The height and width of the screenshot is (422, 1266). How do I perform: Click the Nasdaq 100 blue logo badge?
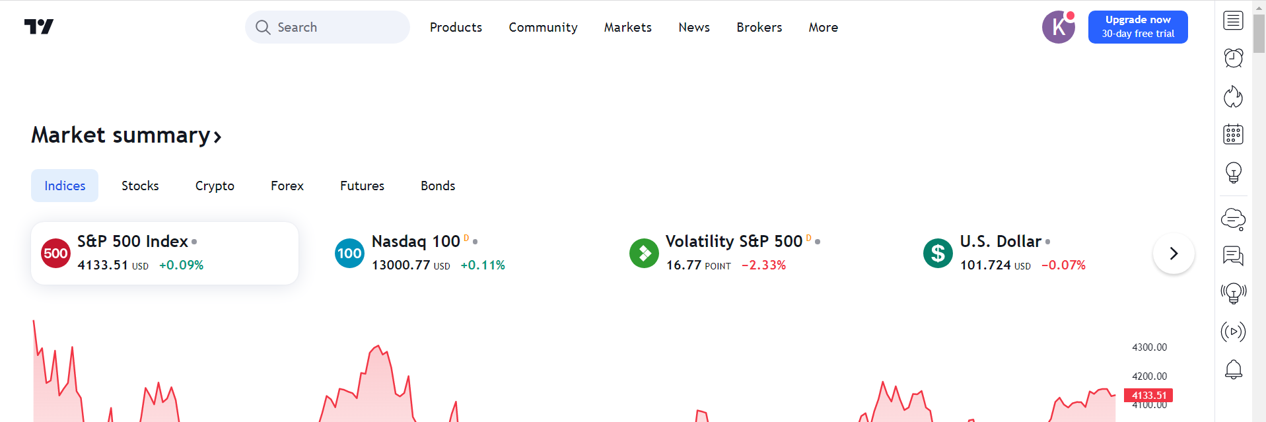(349, 253)
